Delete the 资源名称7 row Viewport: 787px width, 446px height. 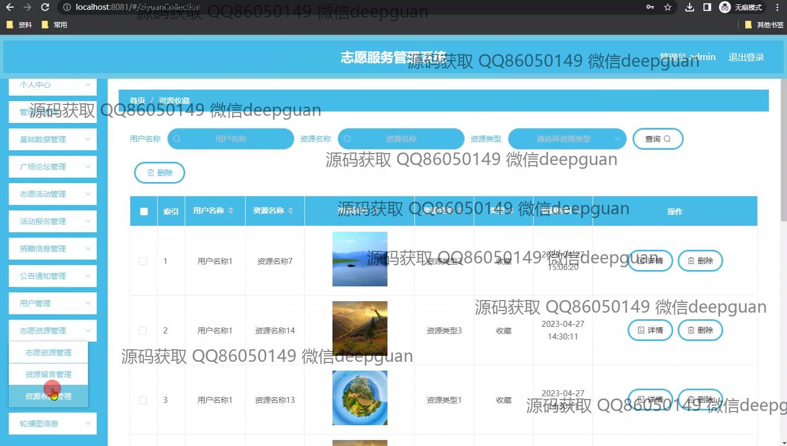[x=700, y=261]
